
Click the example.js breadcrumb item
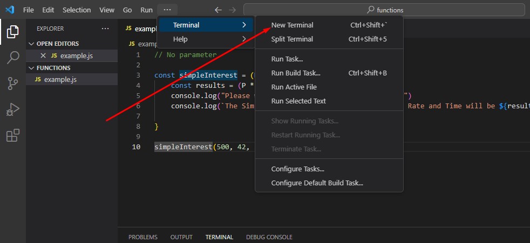tap(144, 44)
